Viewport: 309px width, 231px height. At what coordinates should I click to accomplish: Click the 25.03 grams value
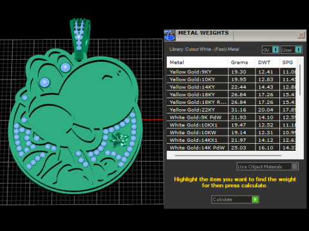tap(239, 148)
